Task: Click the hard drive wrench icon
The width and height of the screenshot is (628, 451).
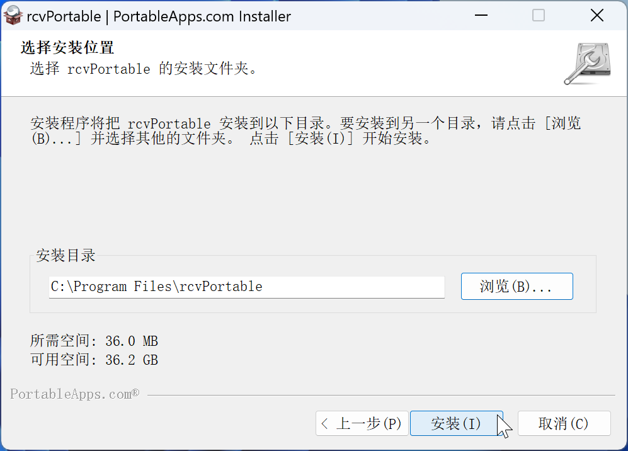Action: pos(586,64)
